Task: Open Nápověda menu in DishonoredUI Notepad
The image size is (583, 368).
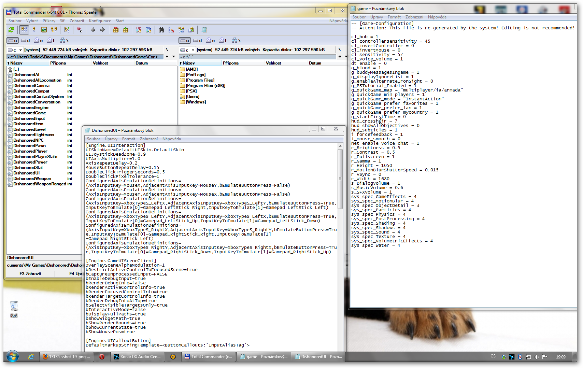Action: (172, 139)
